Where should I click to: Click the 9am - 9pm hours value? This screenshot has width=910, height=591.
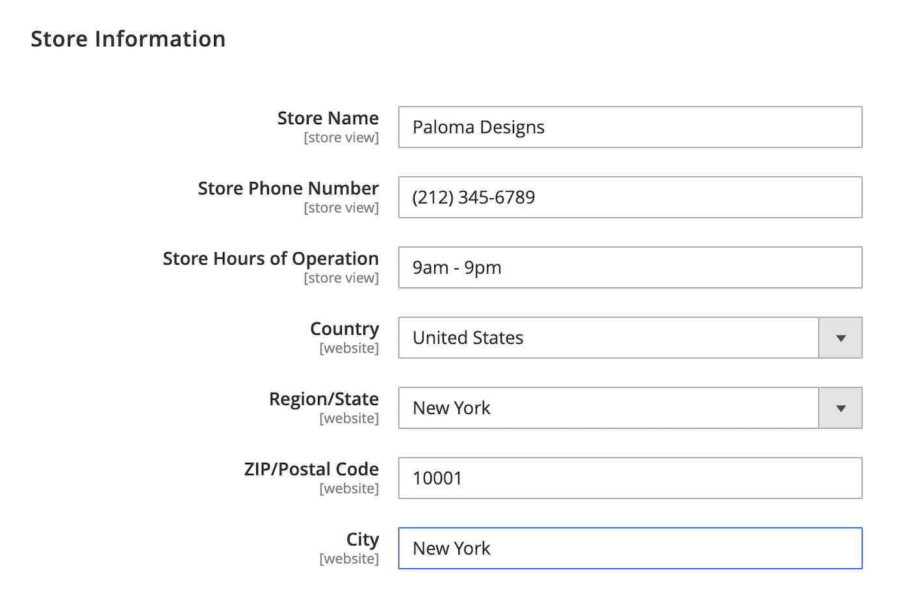(456, 267)
